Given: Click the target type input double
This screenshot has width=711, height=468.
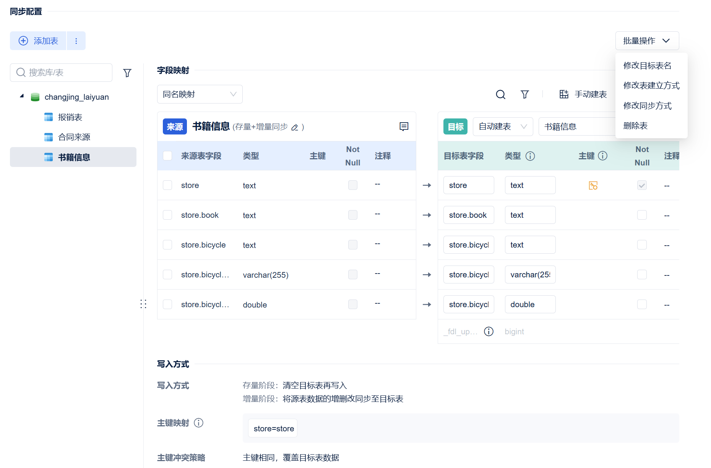Looking at the screenshot, I should pos(530,304).
